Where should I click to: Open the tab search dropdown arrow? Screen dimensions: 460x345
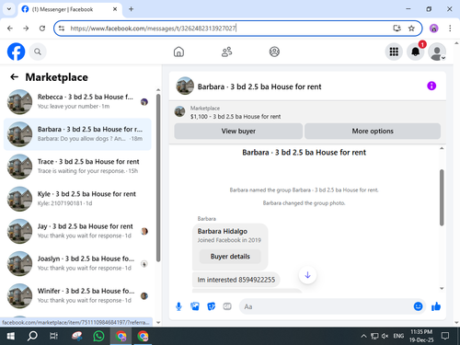pyautogui.click(x=9, y=9)
